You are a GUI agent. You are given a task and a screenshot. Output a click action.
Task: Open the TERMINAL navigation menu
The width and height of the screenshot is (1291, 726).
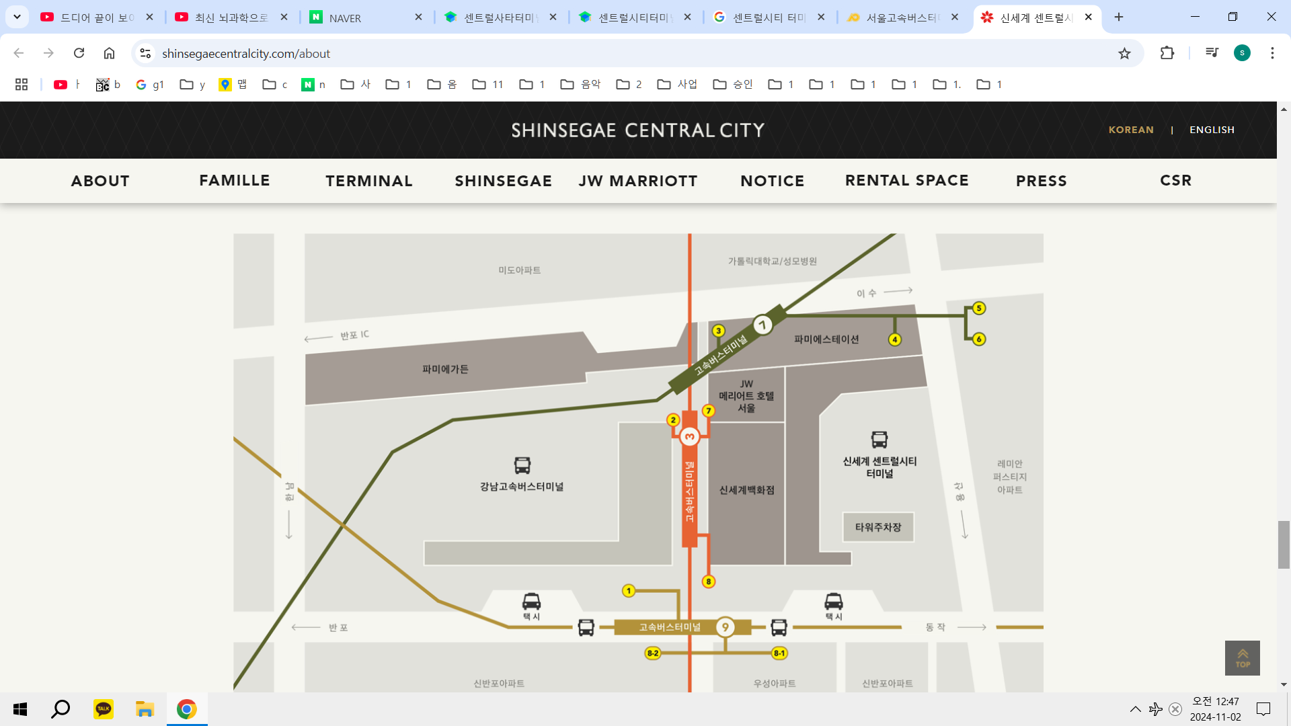369,181
